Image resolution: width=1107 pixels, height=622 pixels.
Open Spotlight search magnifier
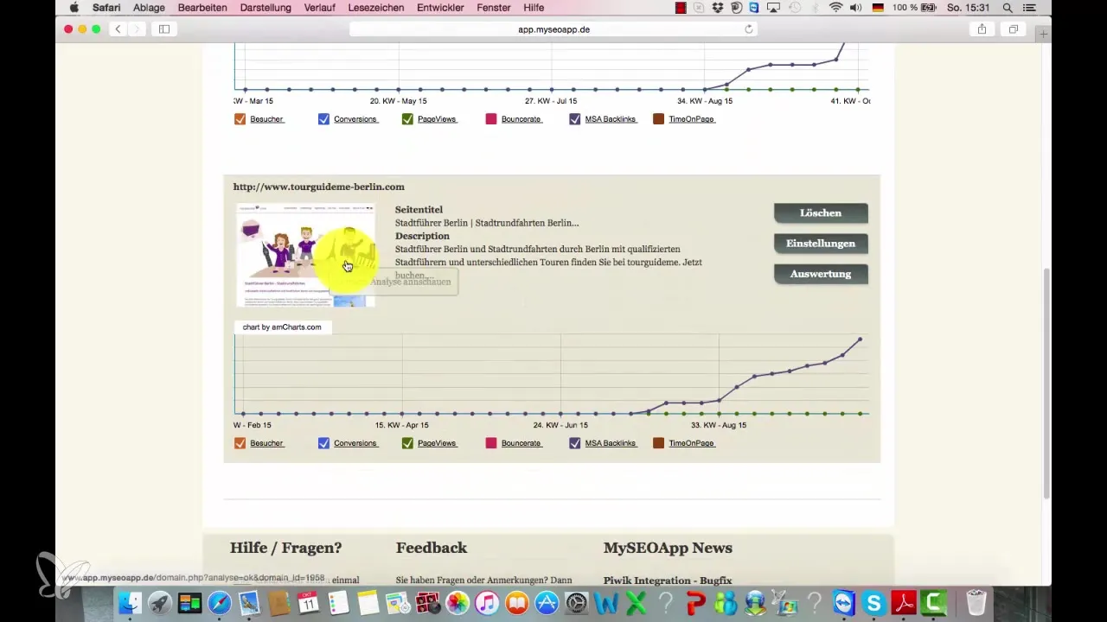[x=1008, y=8]
